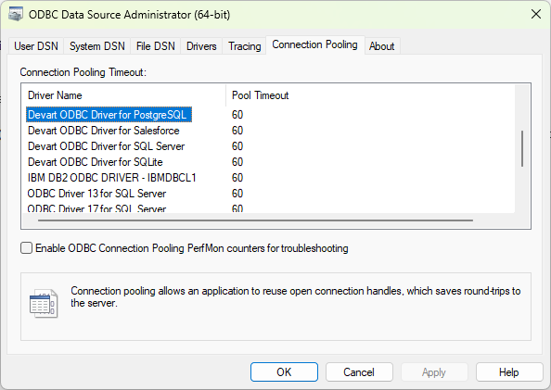Open the About tab
Screen dimensions: 551x390
click(381, 46)
